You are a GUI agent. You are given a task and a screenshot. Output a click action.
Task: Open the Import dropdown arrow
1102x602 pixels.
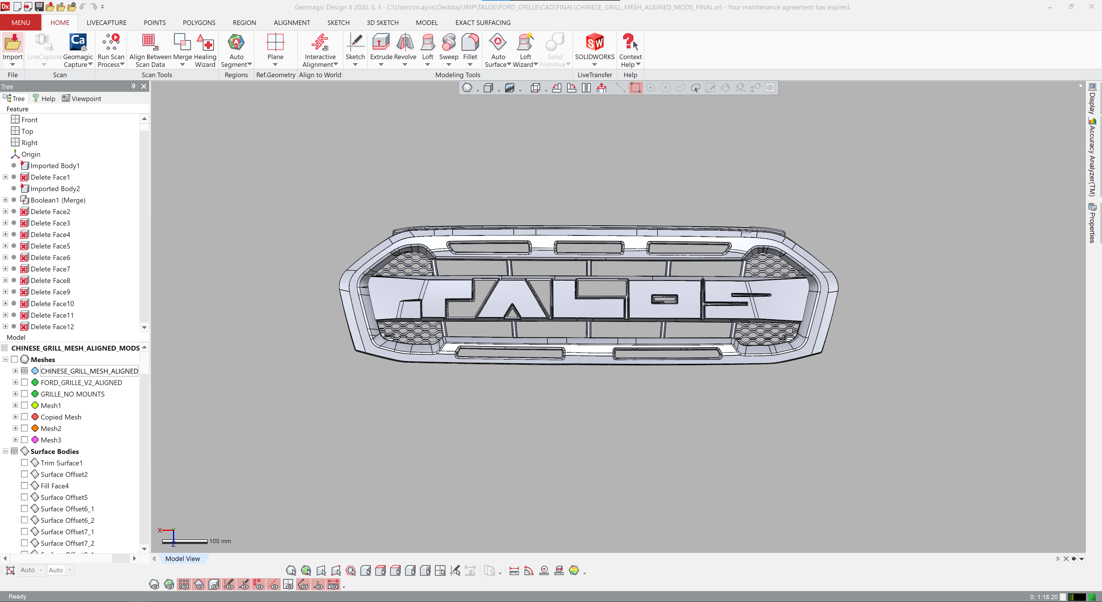click(12, 65)
